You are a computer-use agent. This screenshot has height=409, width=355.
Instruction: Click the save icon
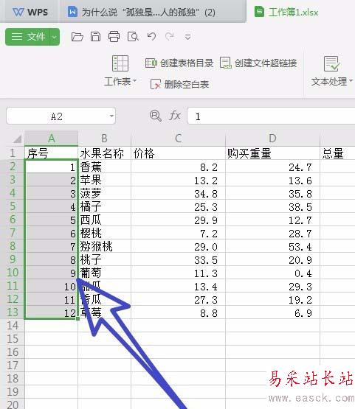95,37
